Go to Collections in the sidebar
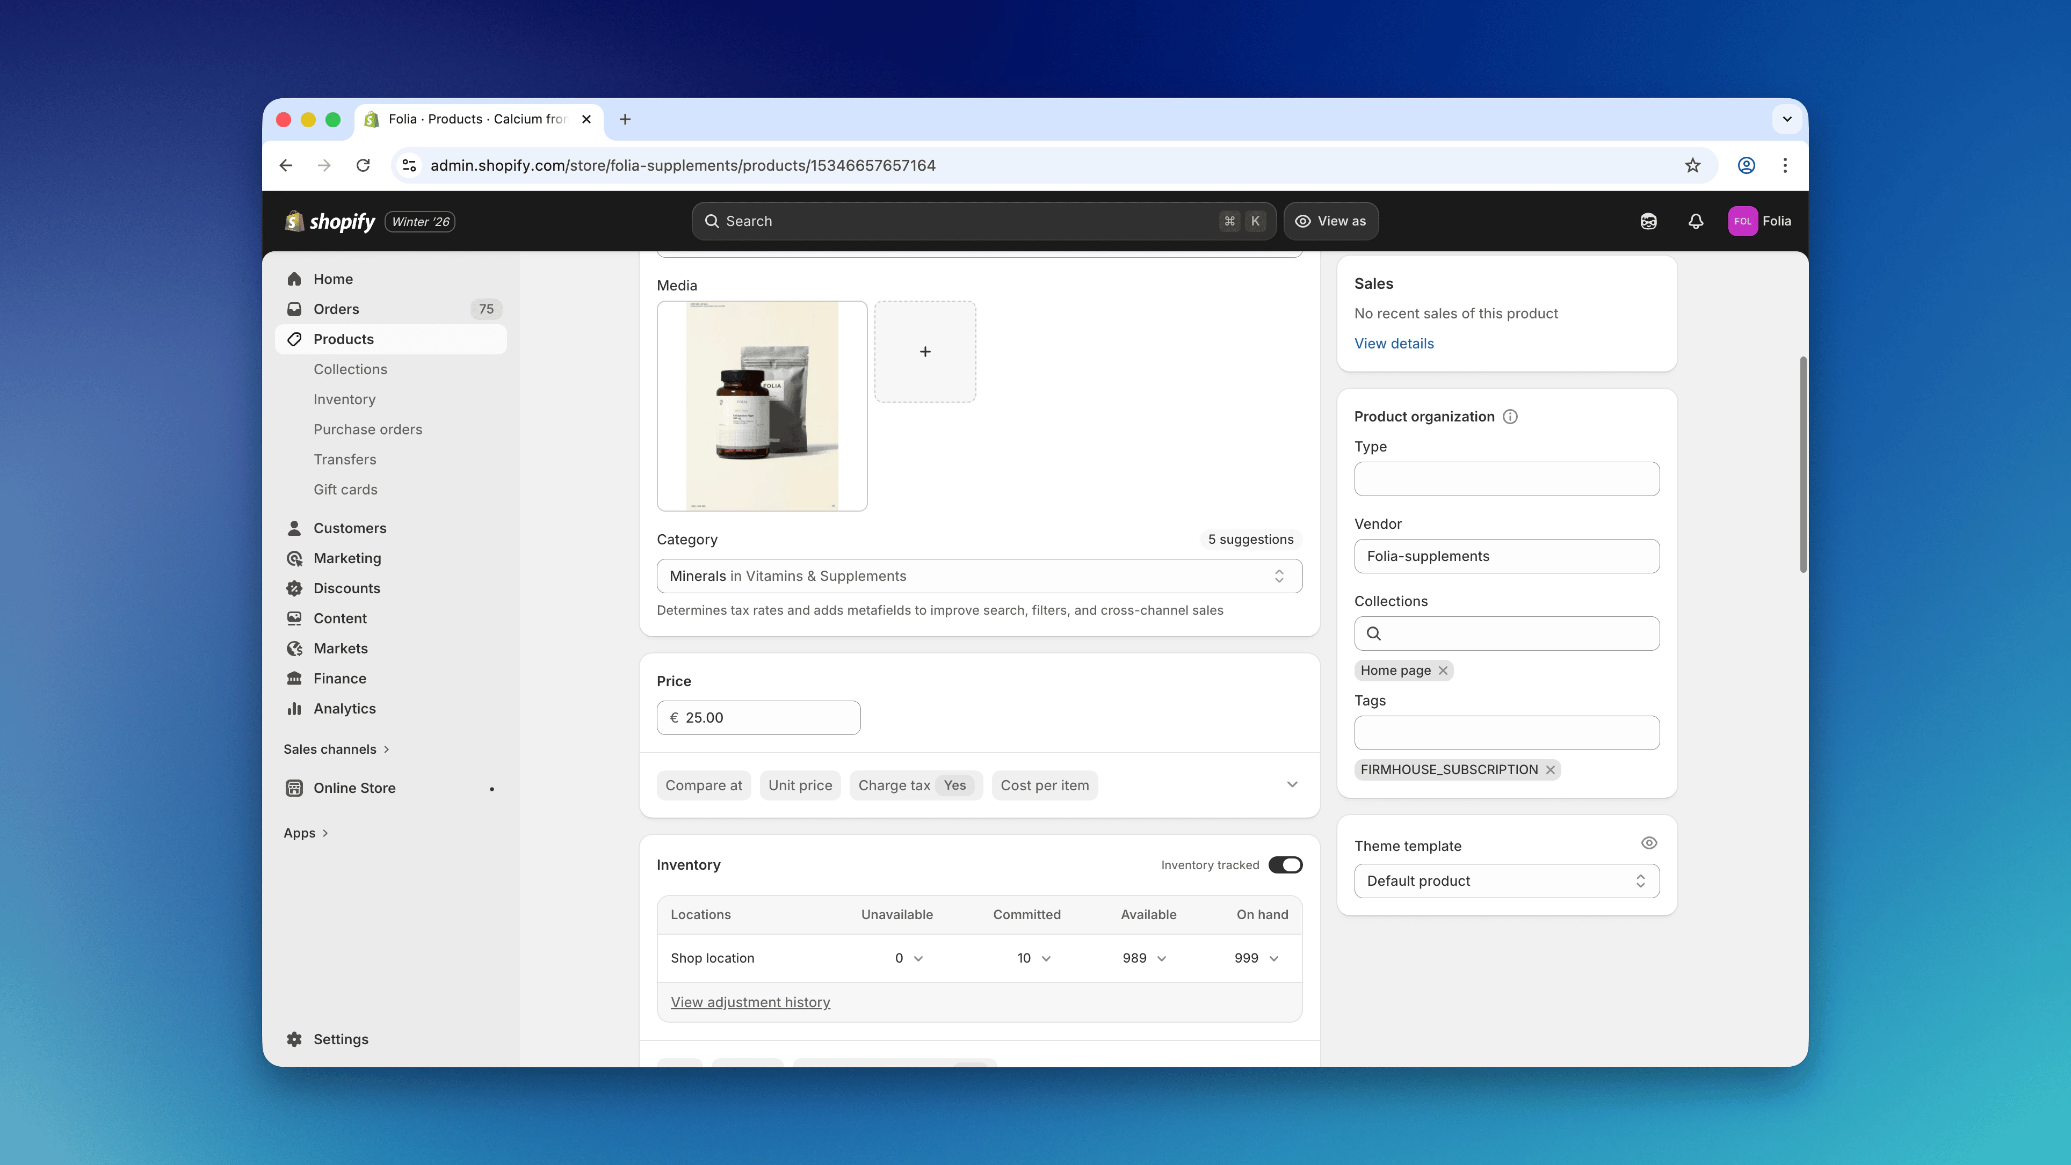 click(350, 369)
